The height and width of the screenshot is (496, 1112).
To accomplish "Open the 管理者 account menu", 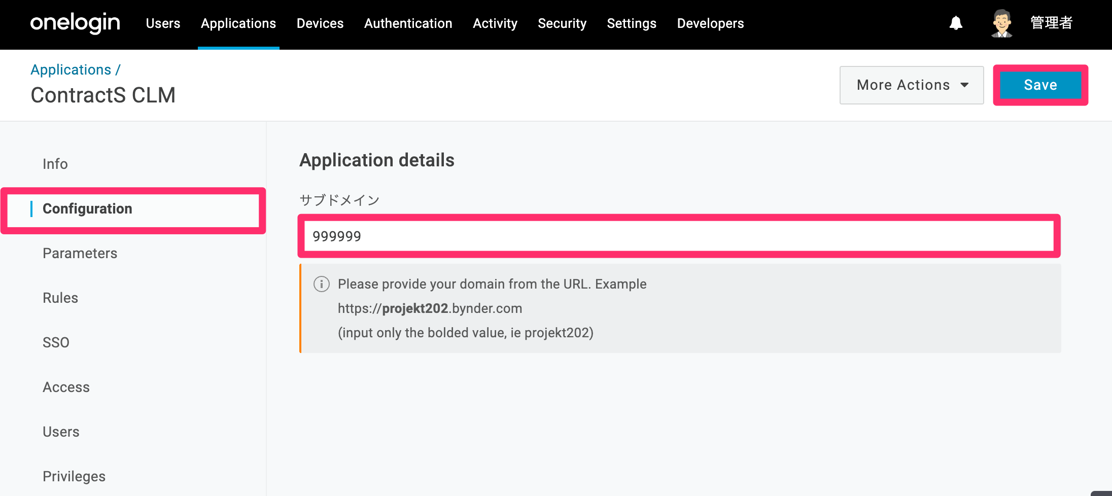I will 1052,23.
